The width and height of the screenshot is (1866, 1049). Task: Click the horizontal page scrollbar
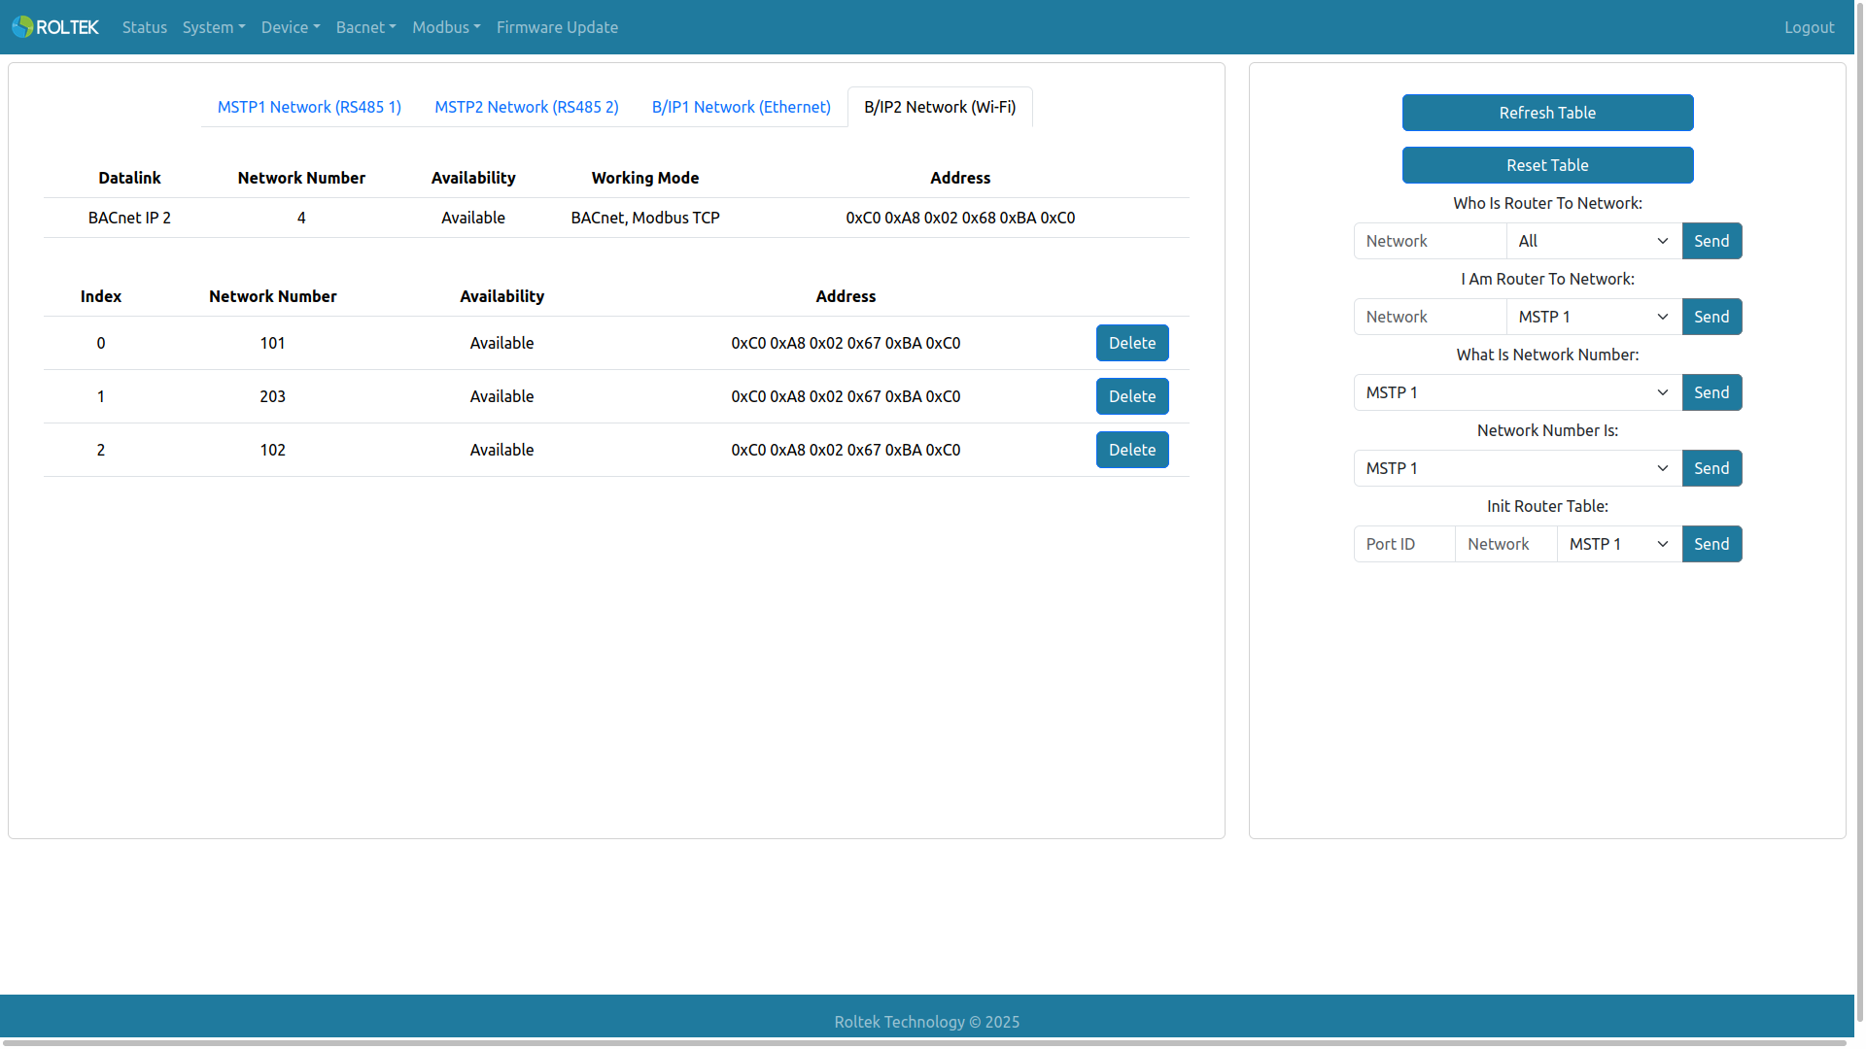923,1043
